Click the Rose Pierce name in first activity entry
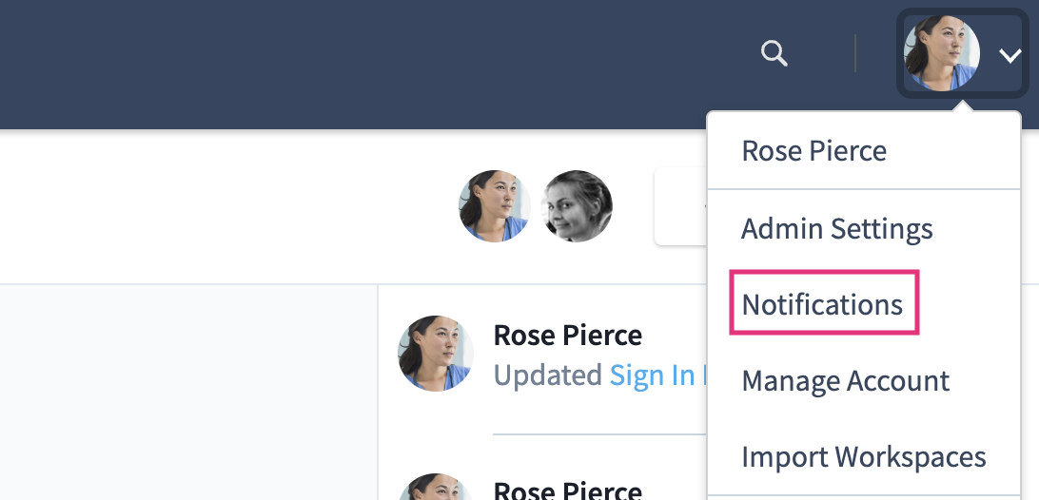The width and height of the screenshot is (1039, 500). [567, 335]
